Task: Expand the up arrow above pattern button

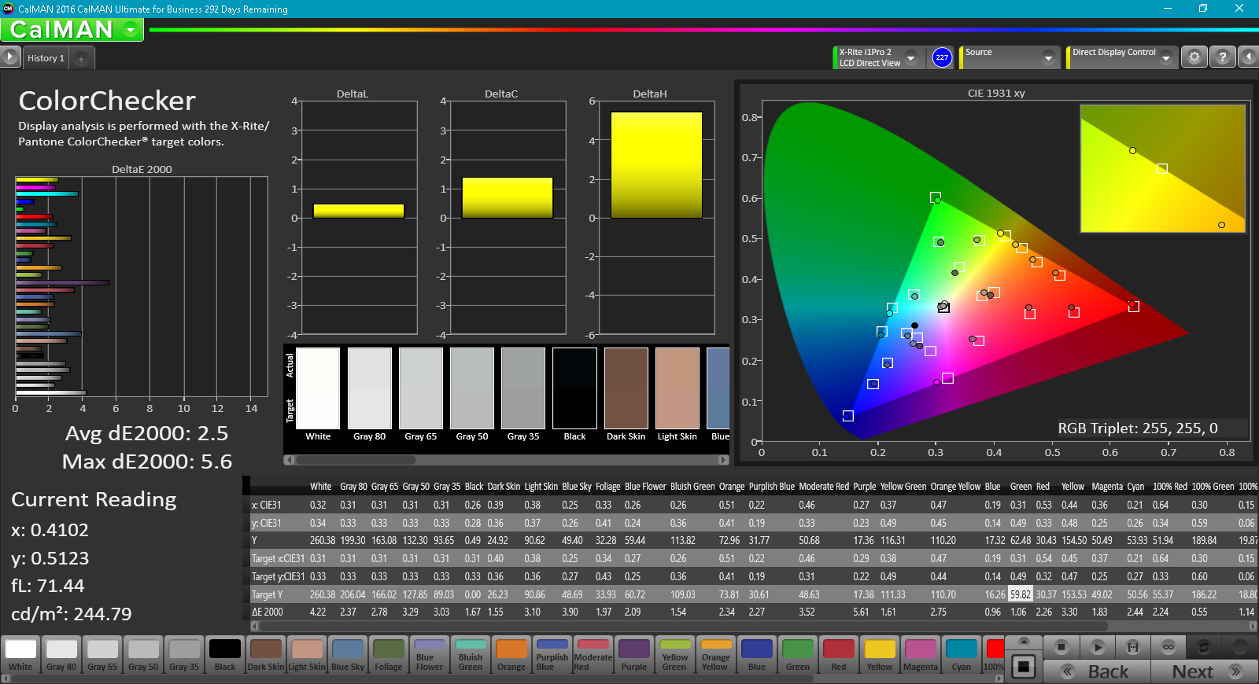Action: 1023,642
